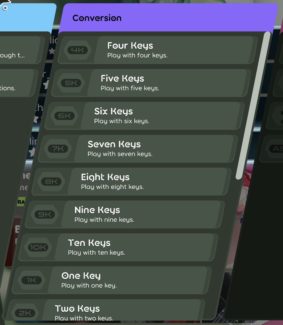Screen dimensions: 283x325
Task: Select the 6K Six Keys badge icon
Action: click(65, 116)
